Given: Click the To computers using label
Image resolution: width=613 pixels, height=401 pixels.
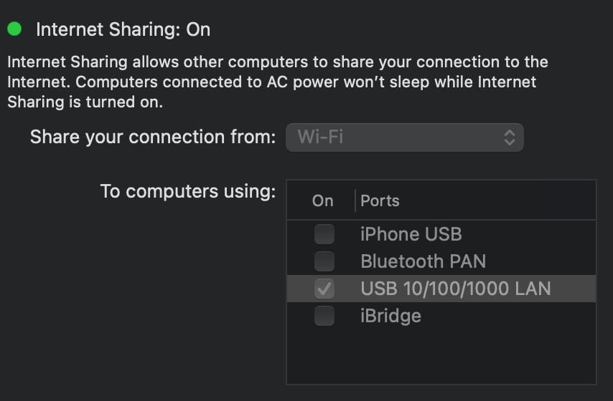Looking at the screenshot, I should tap(187, 191).
